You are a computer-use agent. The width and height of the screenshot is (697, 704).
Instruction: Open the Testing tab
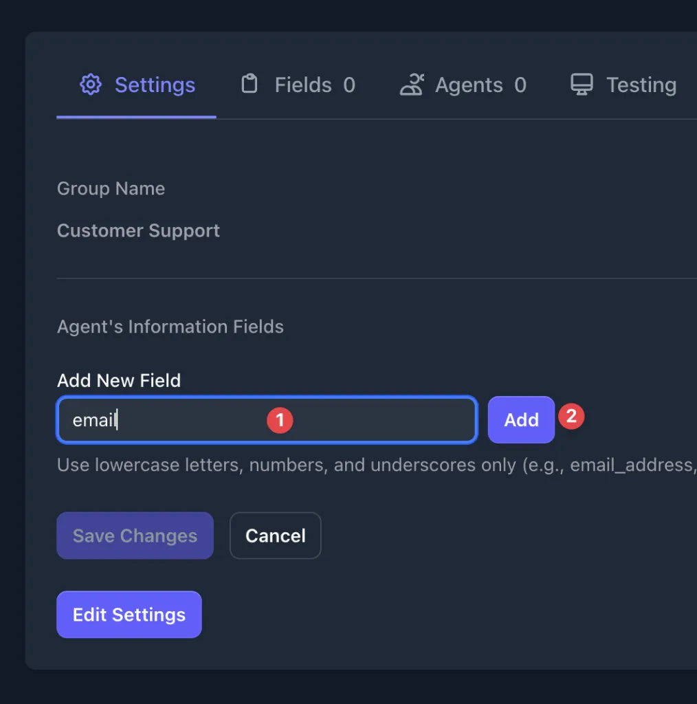[x=641, y=85]
